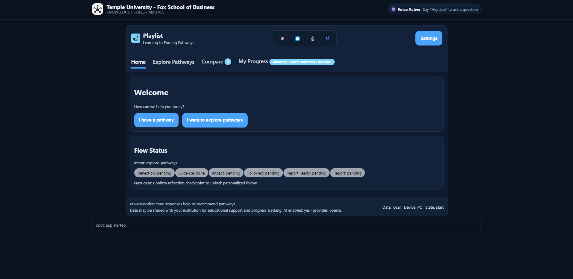Viewport: 573px width, 279px height.
Task: Click the Playlist map icon
Action: [135, 38]
